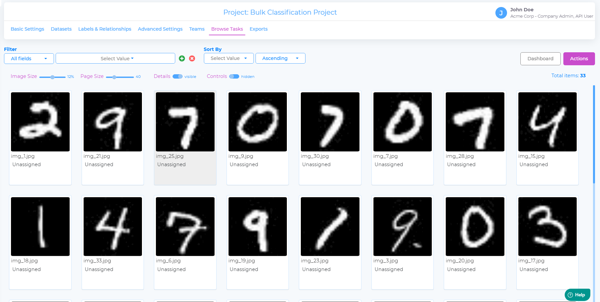
Task: Open John Doe user avatar
Action: pyautogui.click(x=501, y=13)
